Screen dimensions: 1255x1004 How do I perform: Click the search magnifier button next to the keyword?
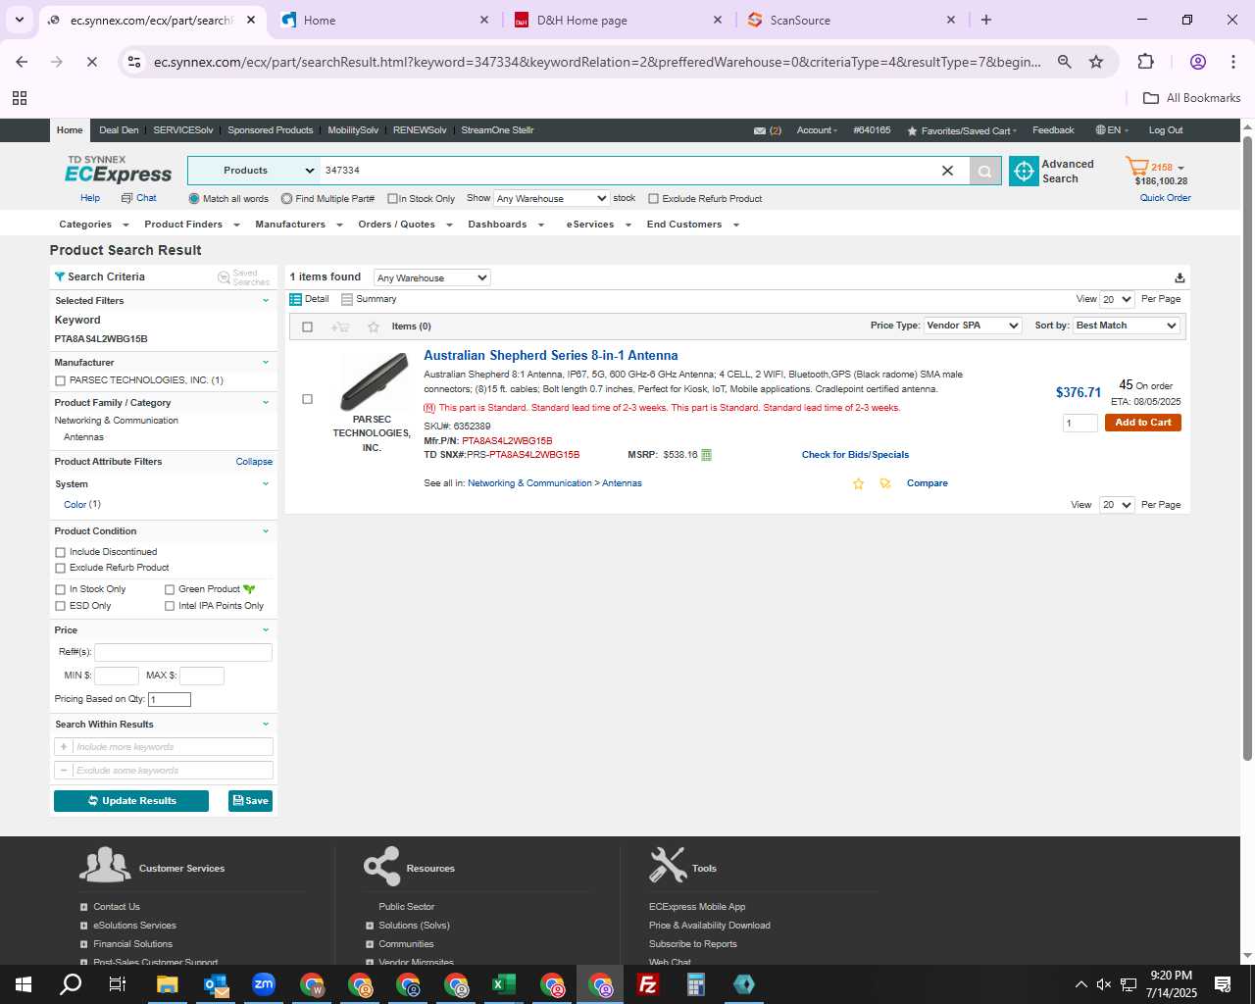pyautogui.click(x=984, y=171)
